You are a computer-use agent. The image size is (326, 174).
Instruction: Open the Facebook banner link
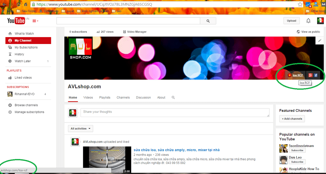point(316,75)
